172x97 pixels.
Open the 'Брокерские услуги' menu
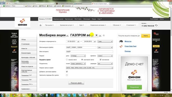pyautogui.click(x=67, y=25)
